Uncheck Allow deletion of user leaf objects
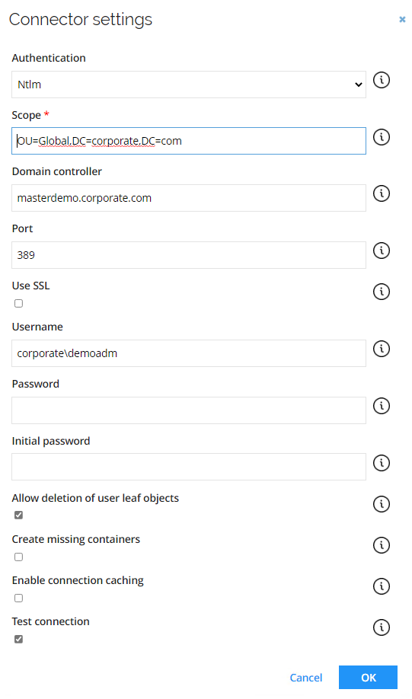 click(x=19, y=515)
